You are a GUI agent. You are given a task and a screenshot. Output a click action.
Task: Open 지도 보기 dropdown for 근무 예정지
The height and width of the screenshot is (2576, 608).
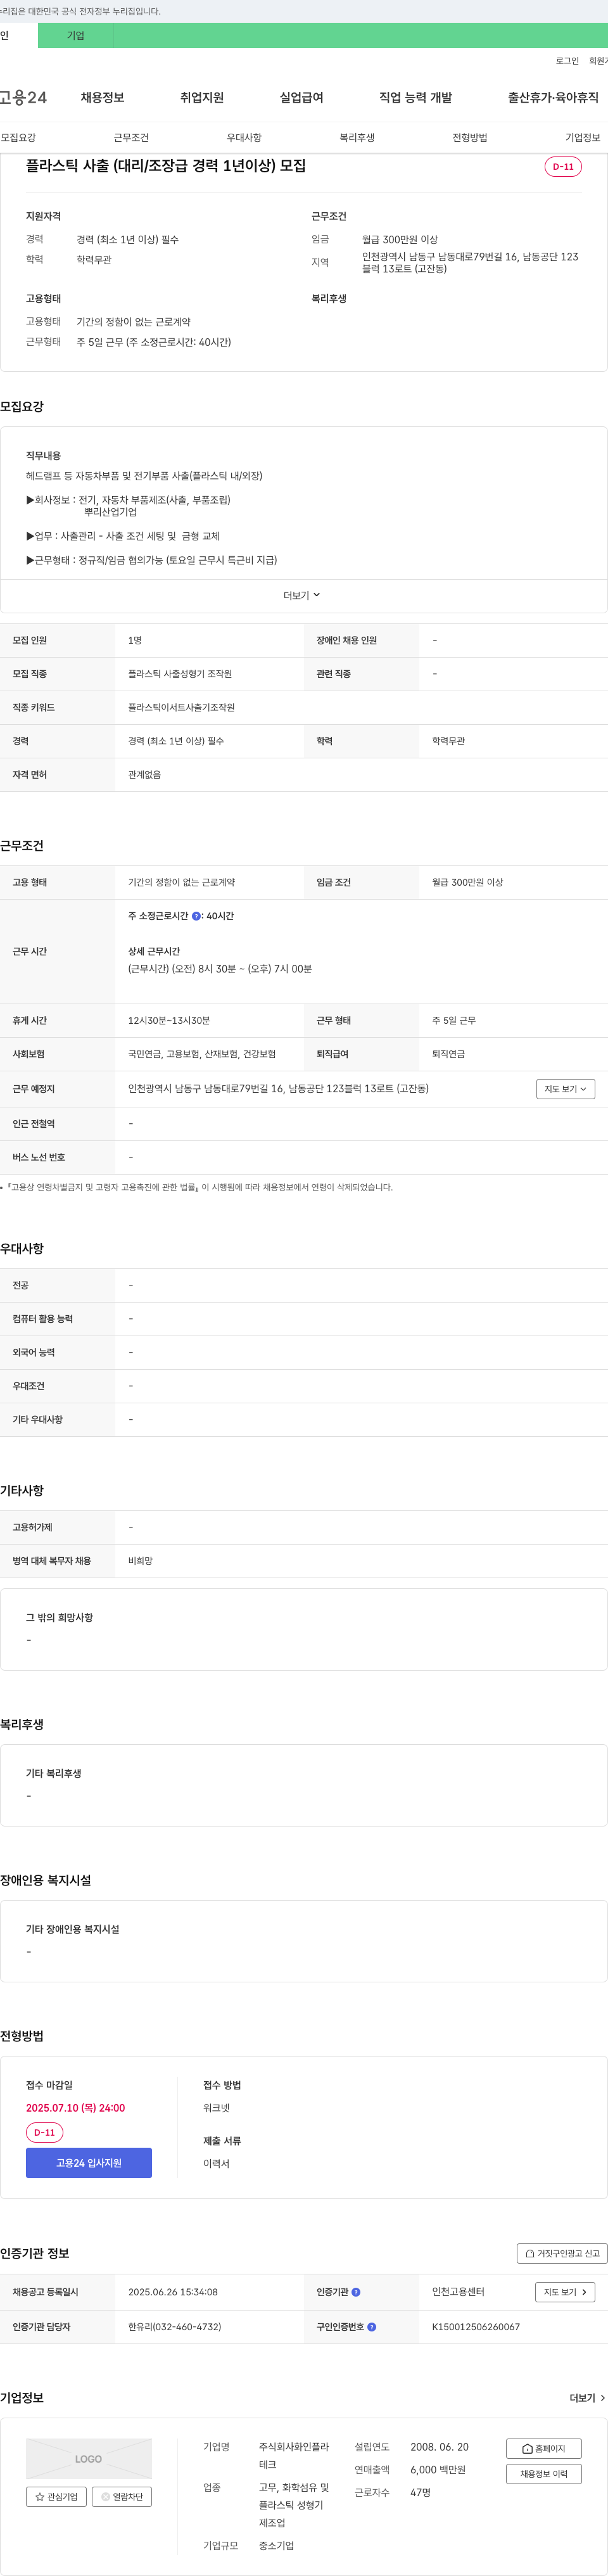click(565, 1089)
